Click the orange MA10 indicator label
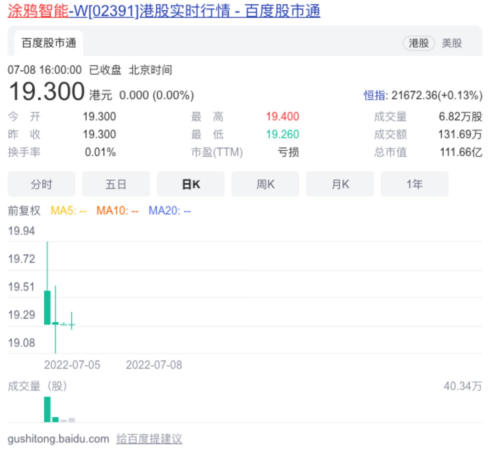The image size is (502, 451). tap(117, 210)
